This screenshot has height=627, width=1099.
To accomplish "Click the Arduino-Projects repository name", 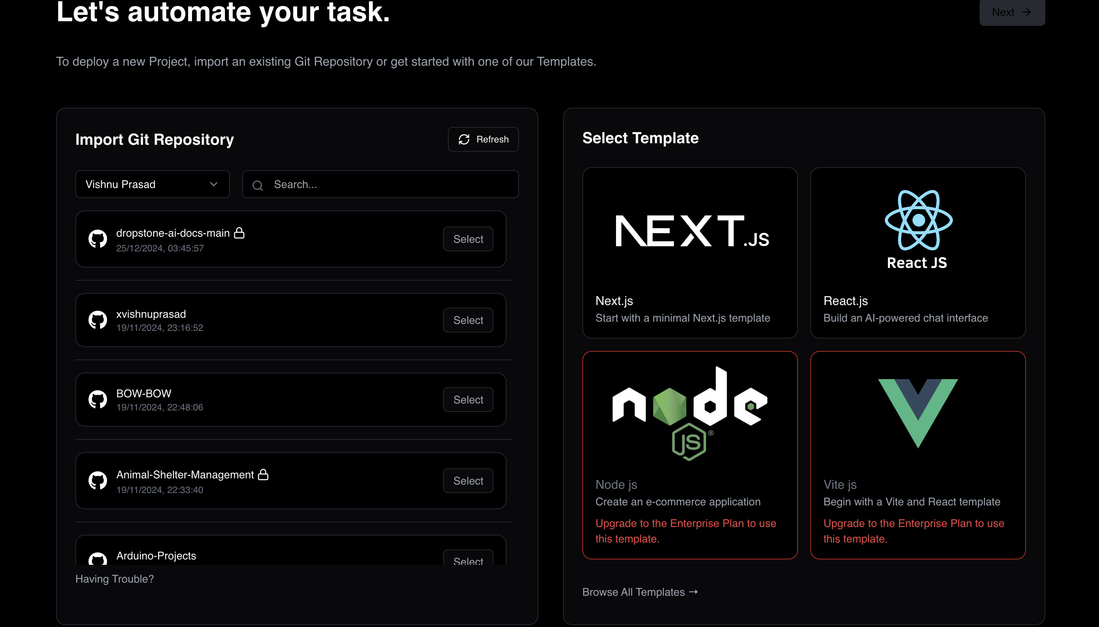I will click(156, 556).
